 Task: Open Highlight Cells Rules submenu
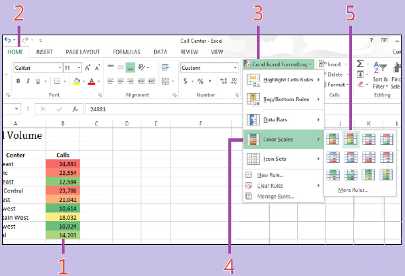(283, 80)
